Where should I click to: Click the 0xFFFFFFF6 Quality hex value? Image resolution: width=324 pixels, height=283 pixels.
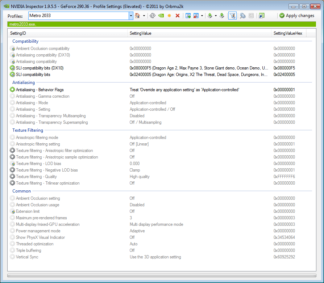click(284, 177)
